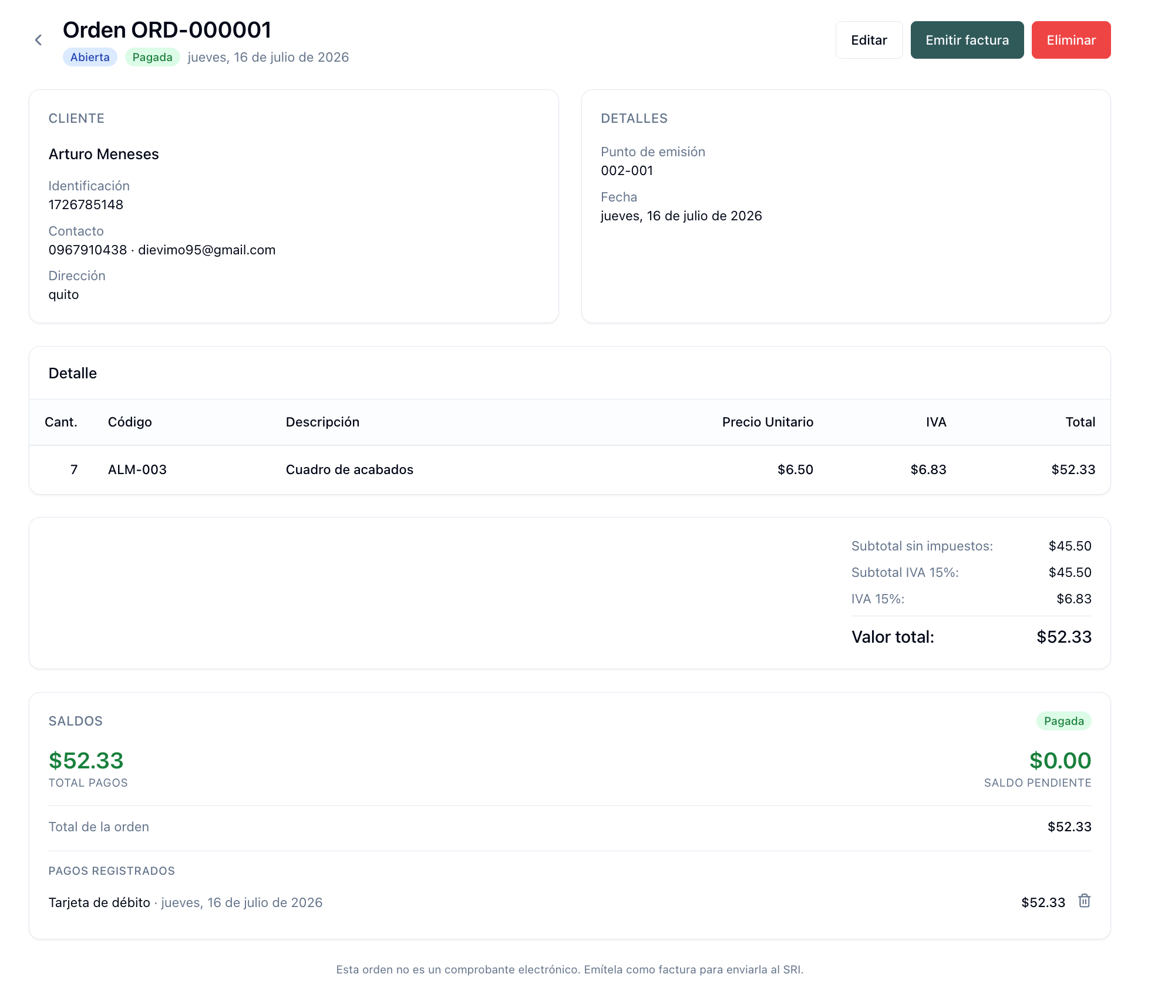Click the SALDOS section heading

tap(76, 721)
